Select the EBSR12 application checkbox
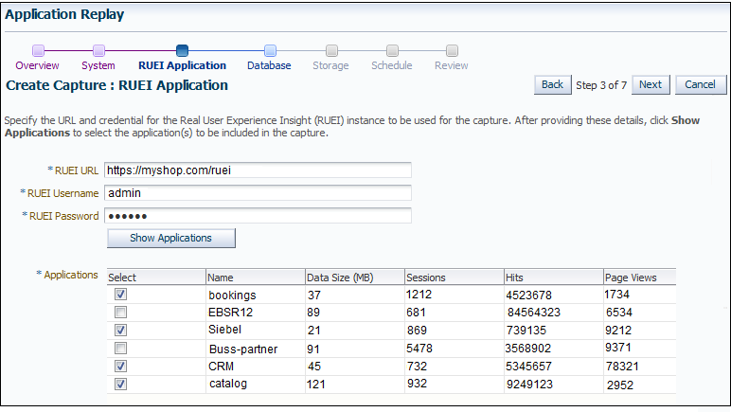Screen dimensions: 731x412 coord(121,312)
